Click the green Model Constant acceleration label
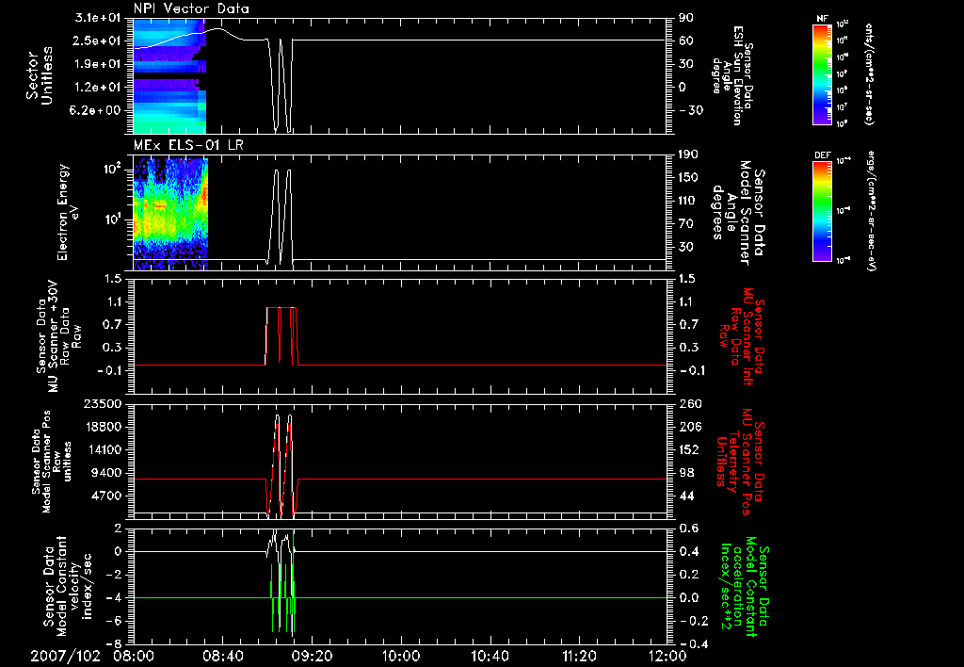The width and height of the screenshot is (964, 667). 744,587
